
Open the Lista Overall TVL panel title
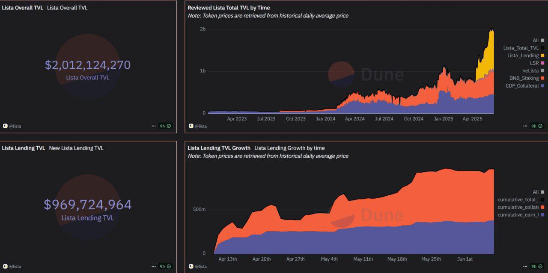click(22, 8)
